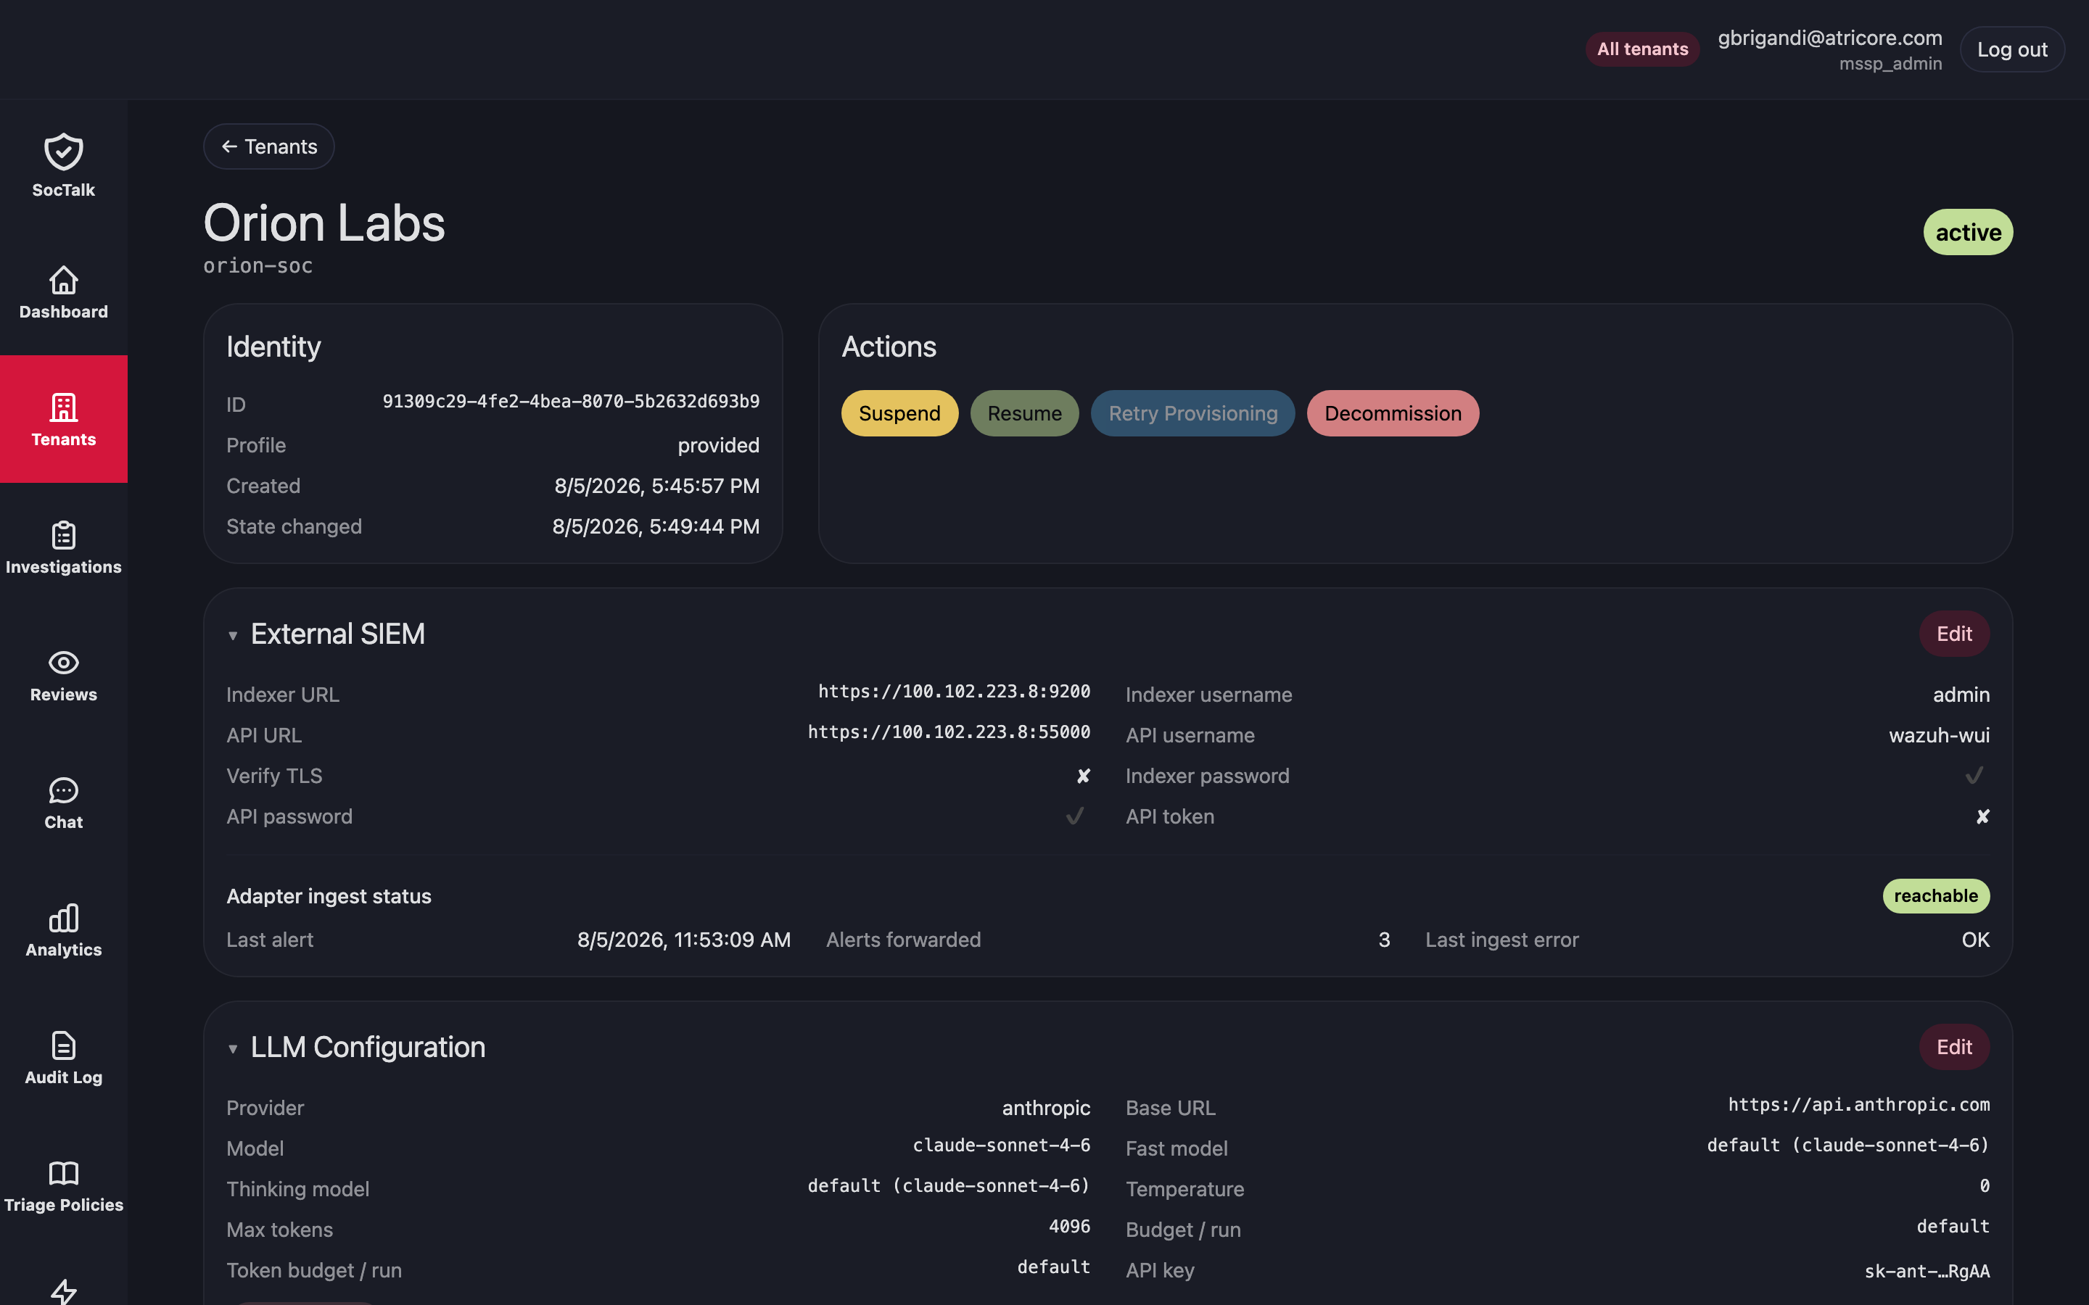Click the Profile value provided
Image resolution: width=2089 pixels, height=1305 pixels.
point(718,445)
